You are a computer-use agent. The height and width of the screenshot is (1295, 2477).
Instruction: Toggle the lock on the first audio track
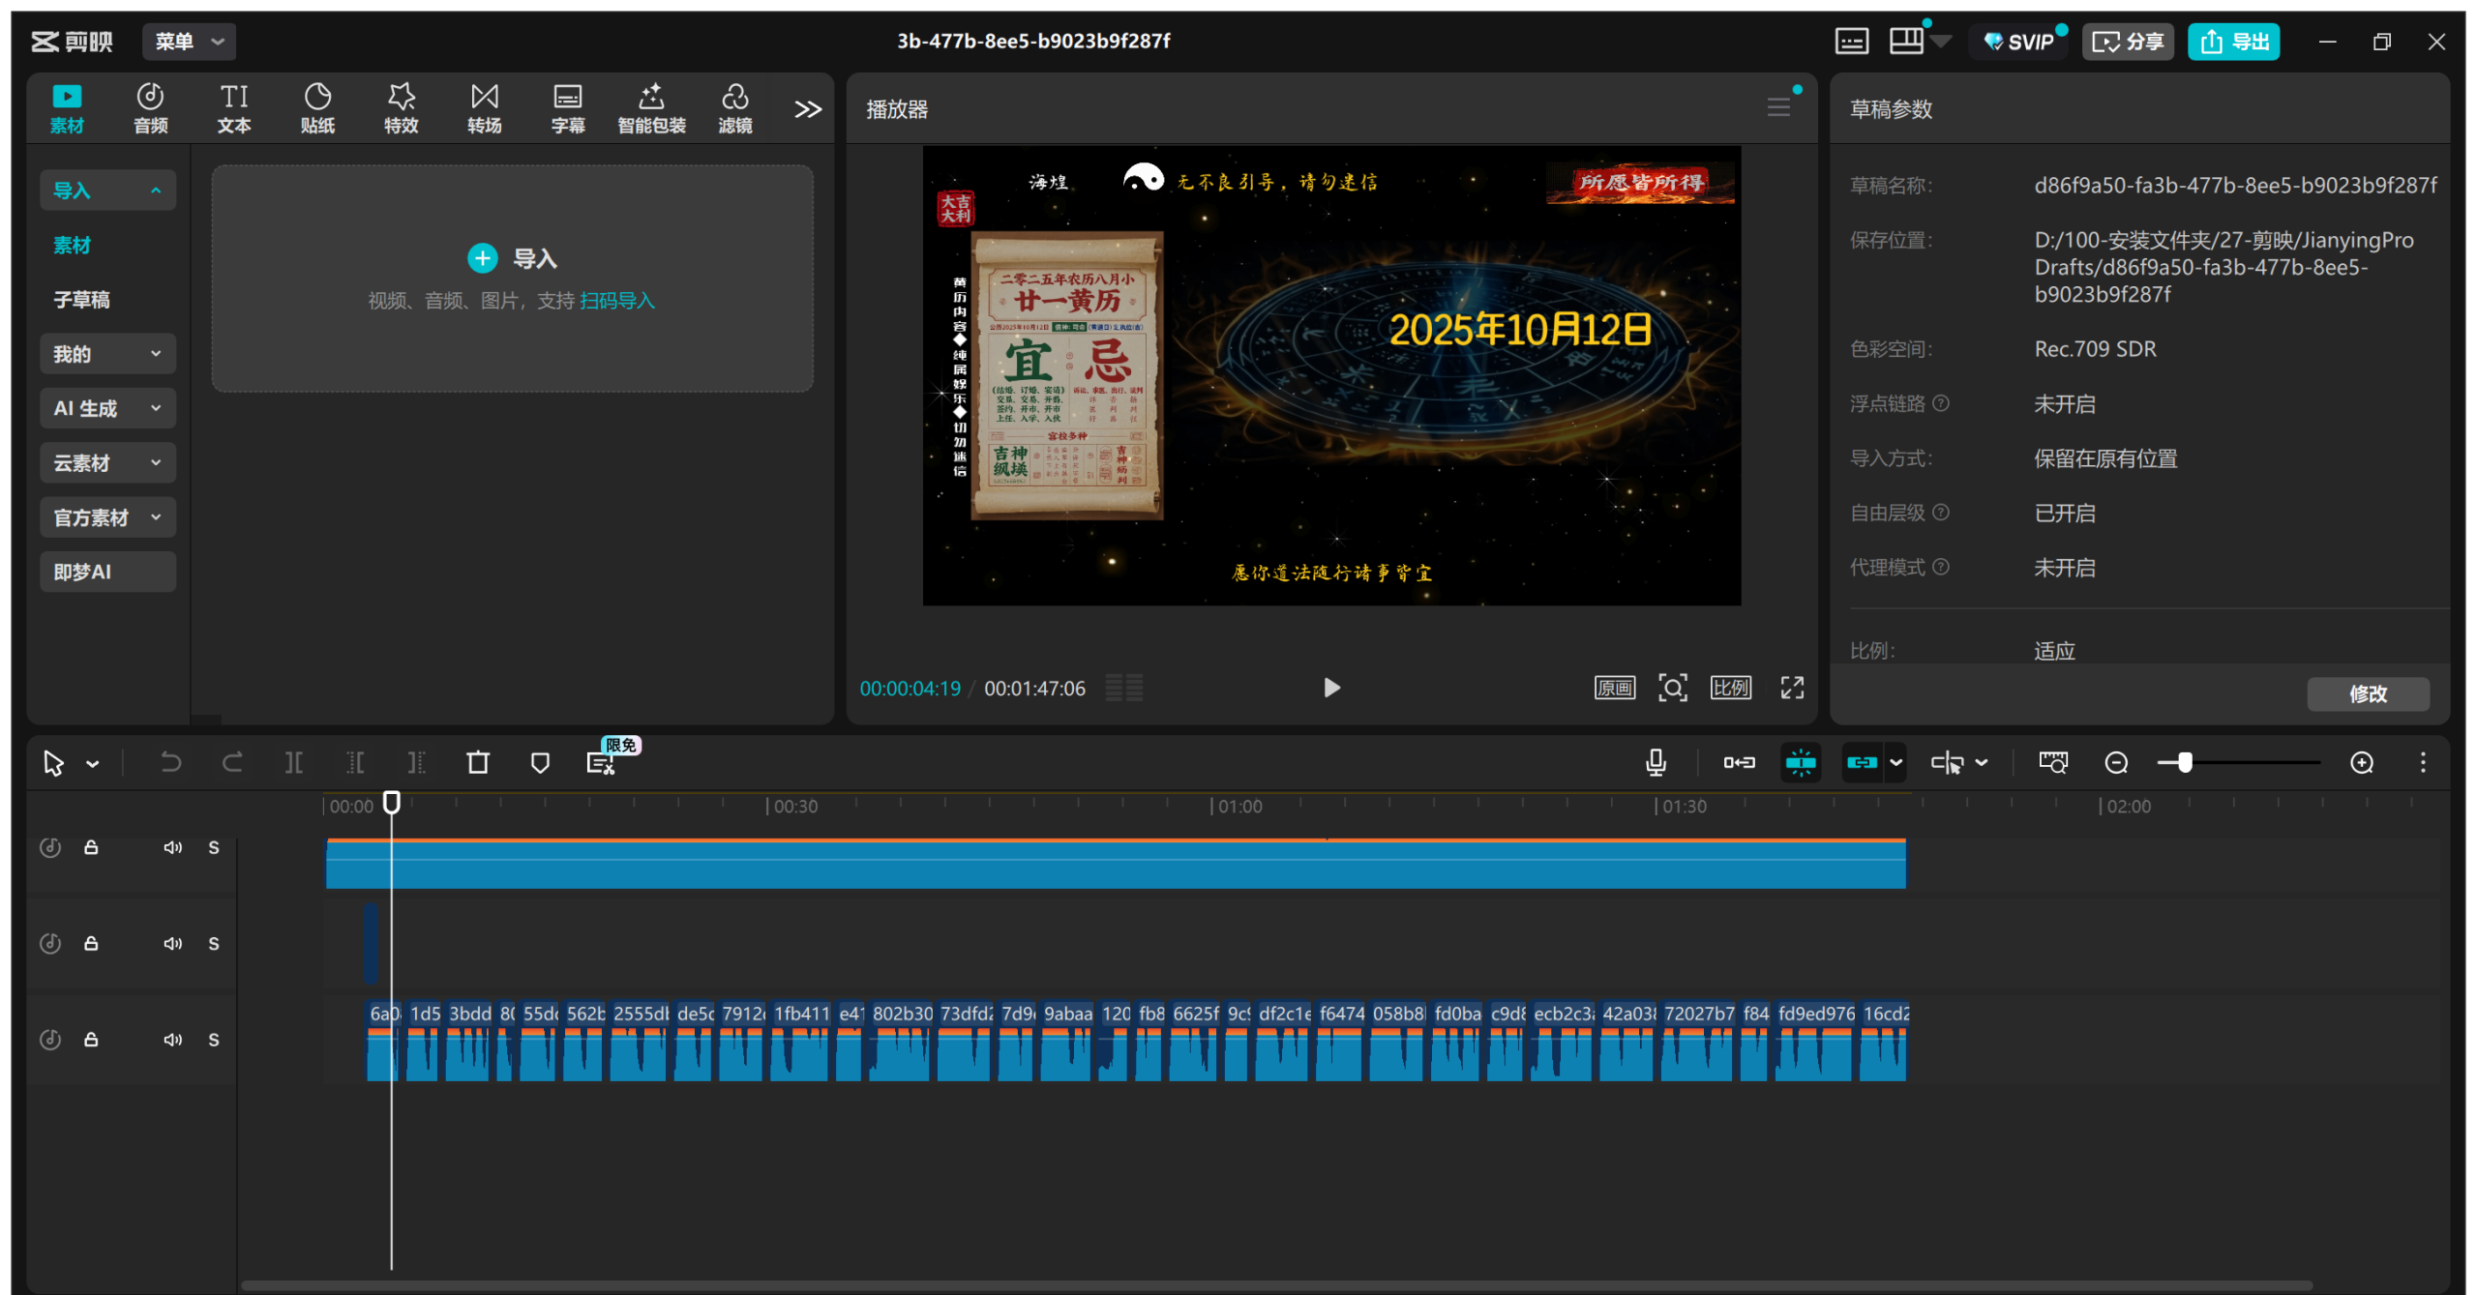click(x=91, y=847)
